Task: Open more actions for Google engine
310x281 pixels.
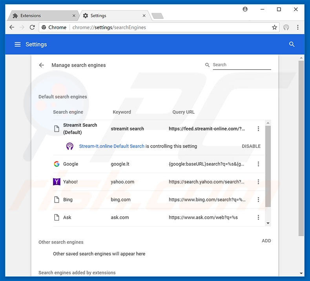Action: click(258, 164)
